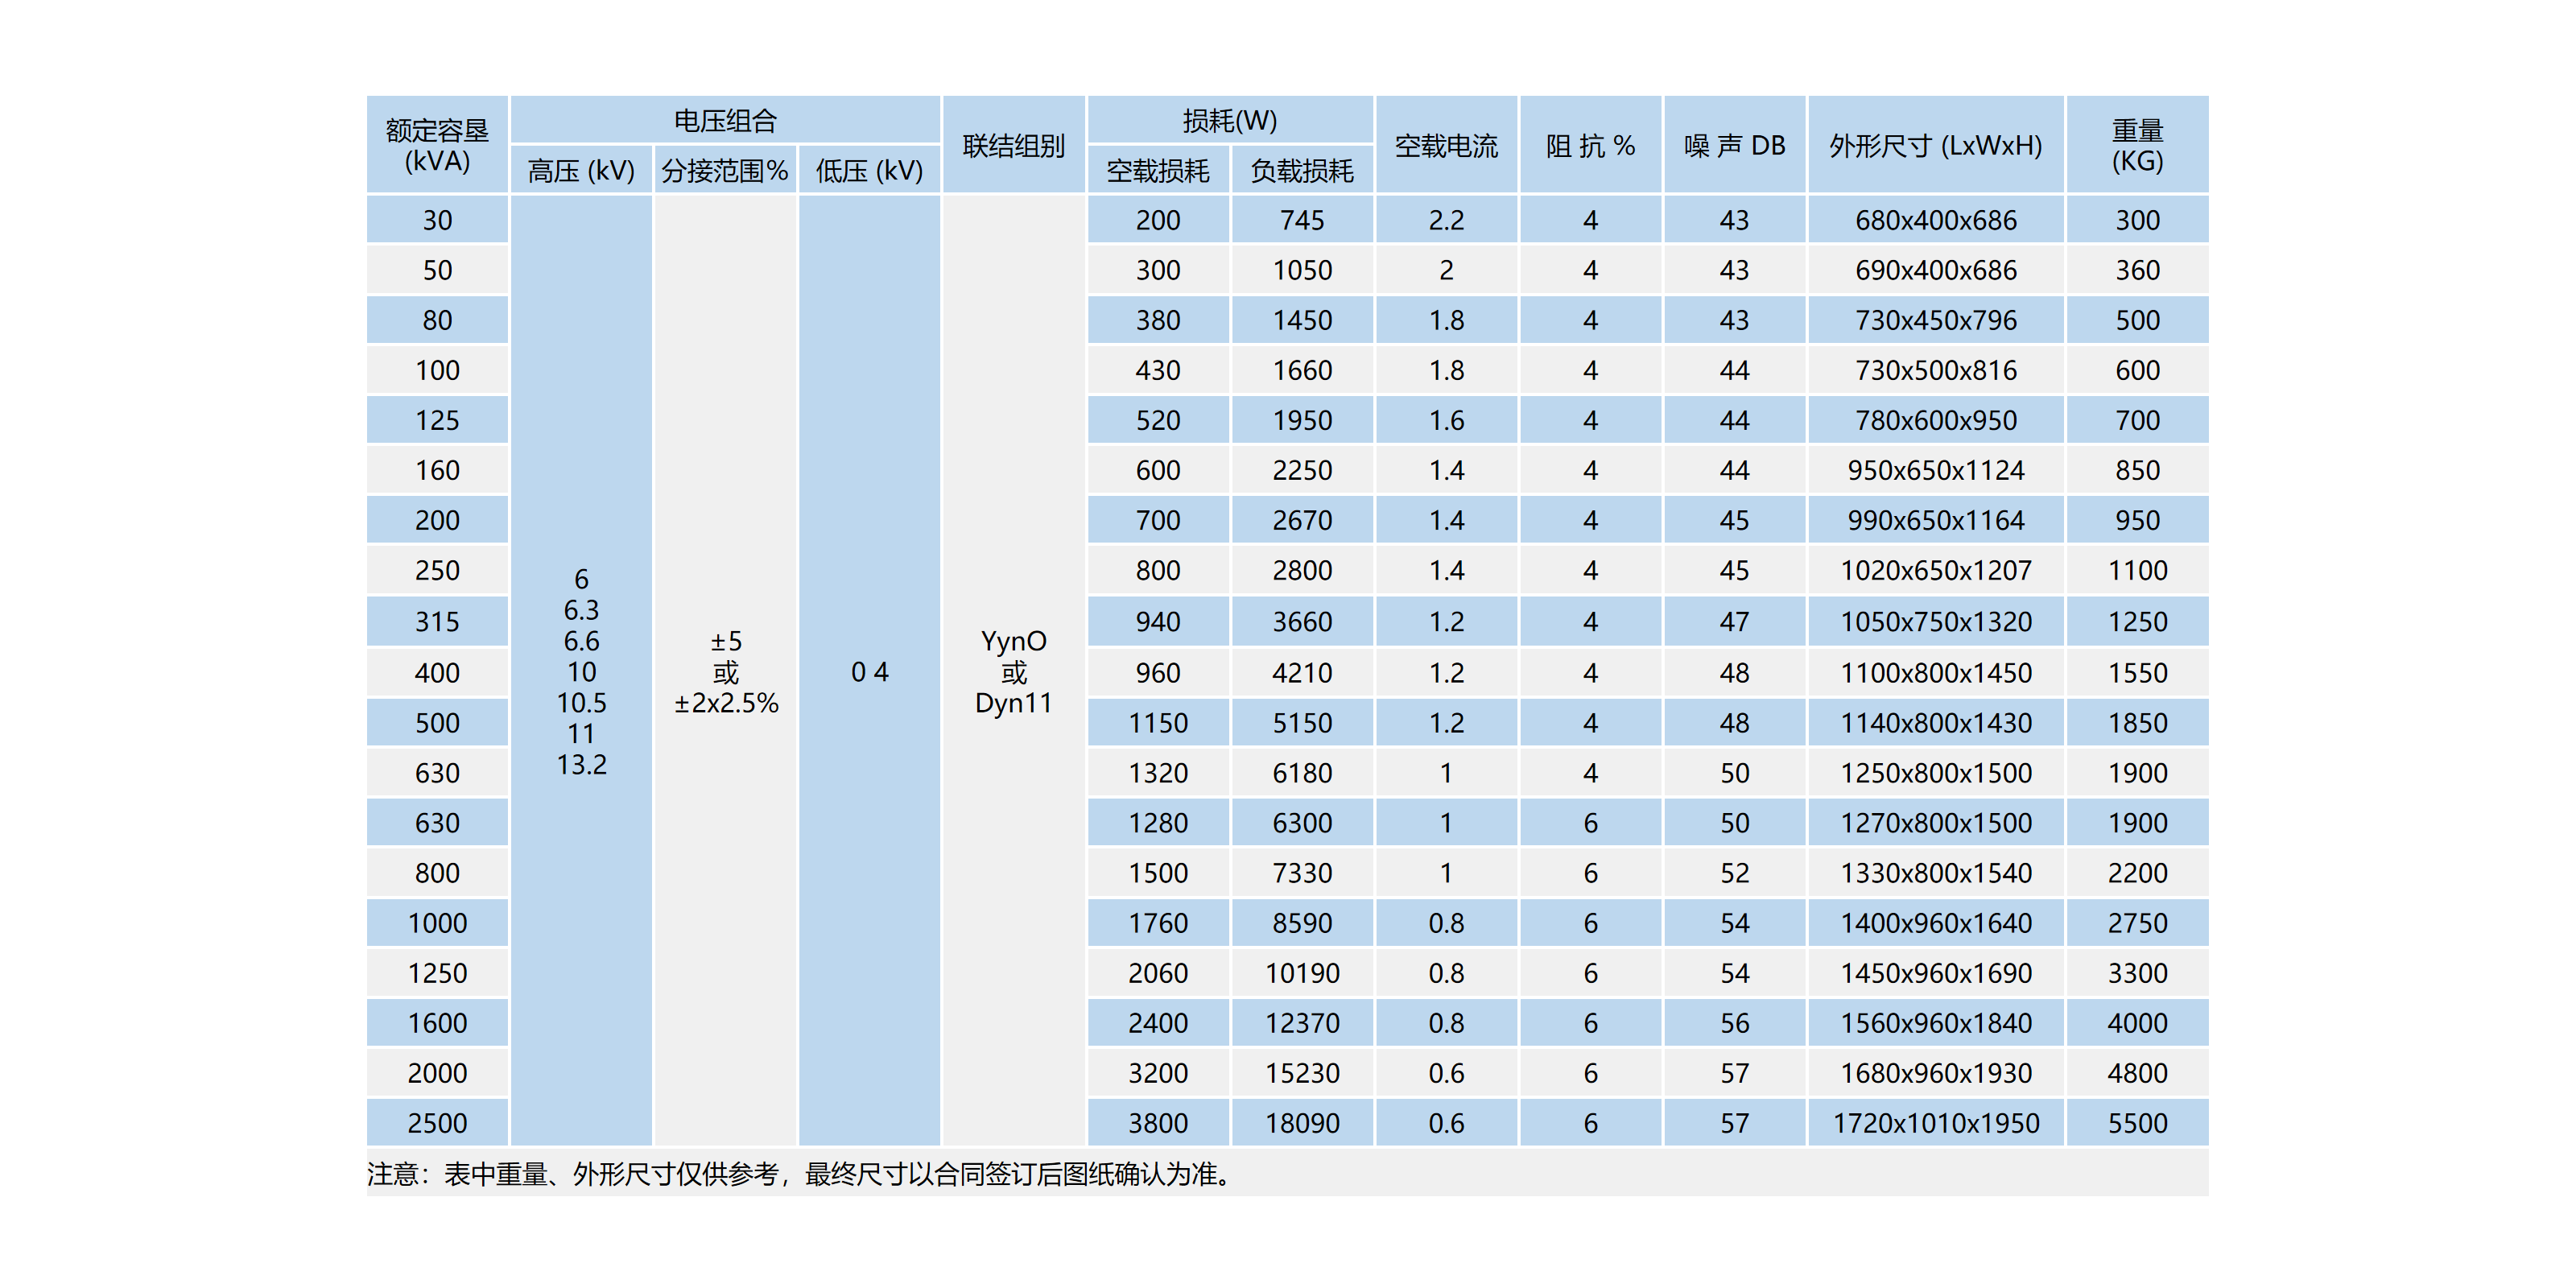Click dimension cell 680x400x686
This screenshot has height=1288, width=2576.
click(1935, 220)
